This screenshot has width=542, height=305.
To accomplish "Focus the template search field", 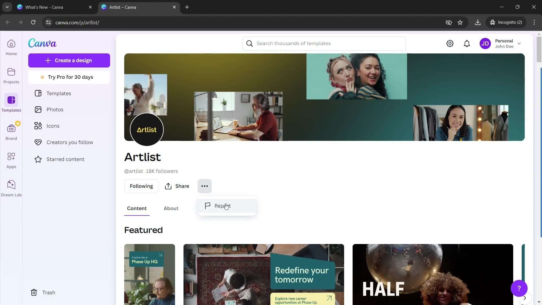I will 324,43.
